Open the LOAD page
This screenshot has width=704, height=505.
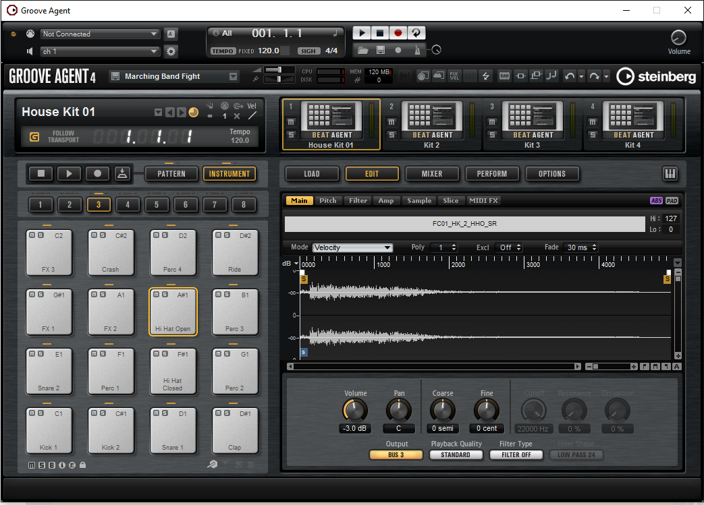(x=312, y=173)
